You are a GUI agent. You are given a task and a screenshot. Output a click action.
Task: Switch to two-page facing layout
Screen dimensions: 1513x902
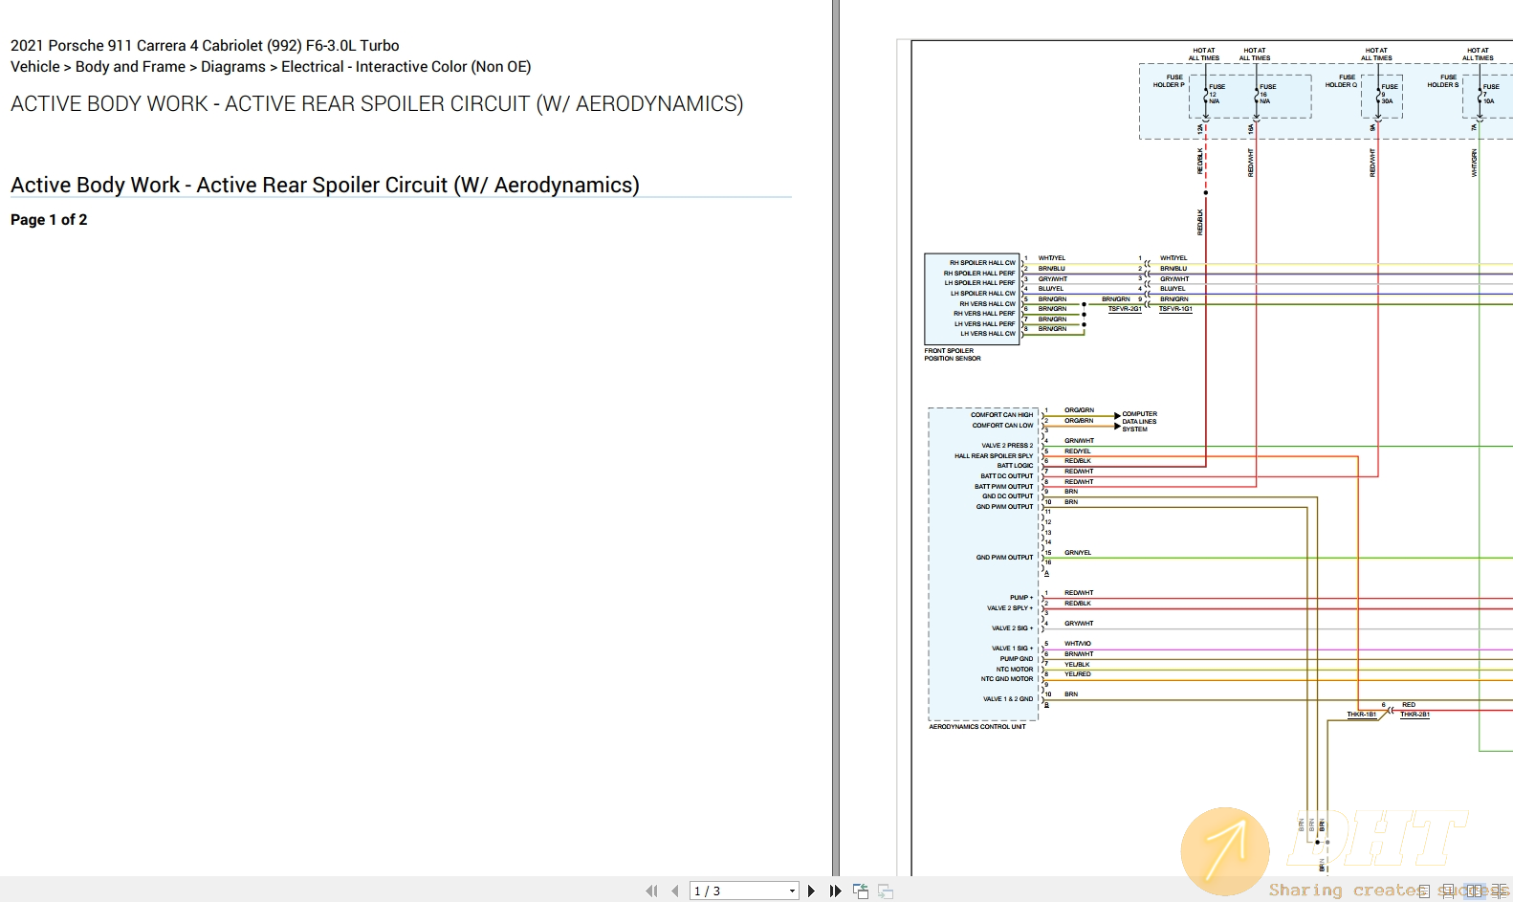[x=1476, y=891]
